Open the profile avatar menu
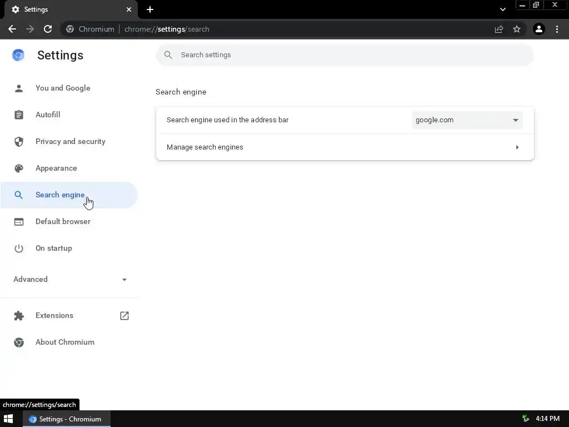569x427 pixels. coord(539,29)
